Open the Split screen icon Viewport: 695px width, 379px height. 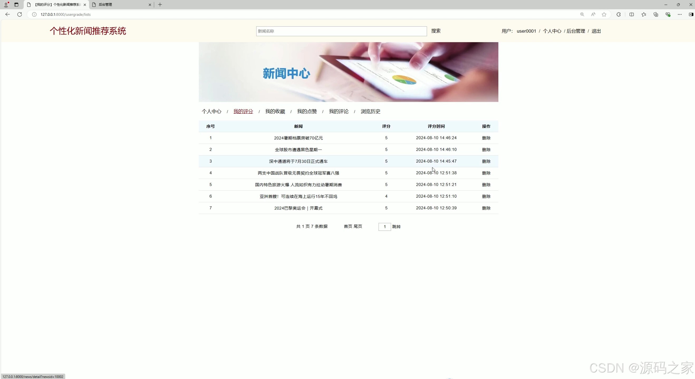pos(632,14)
